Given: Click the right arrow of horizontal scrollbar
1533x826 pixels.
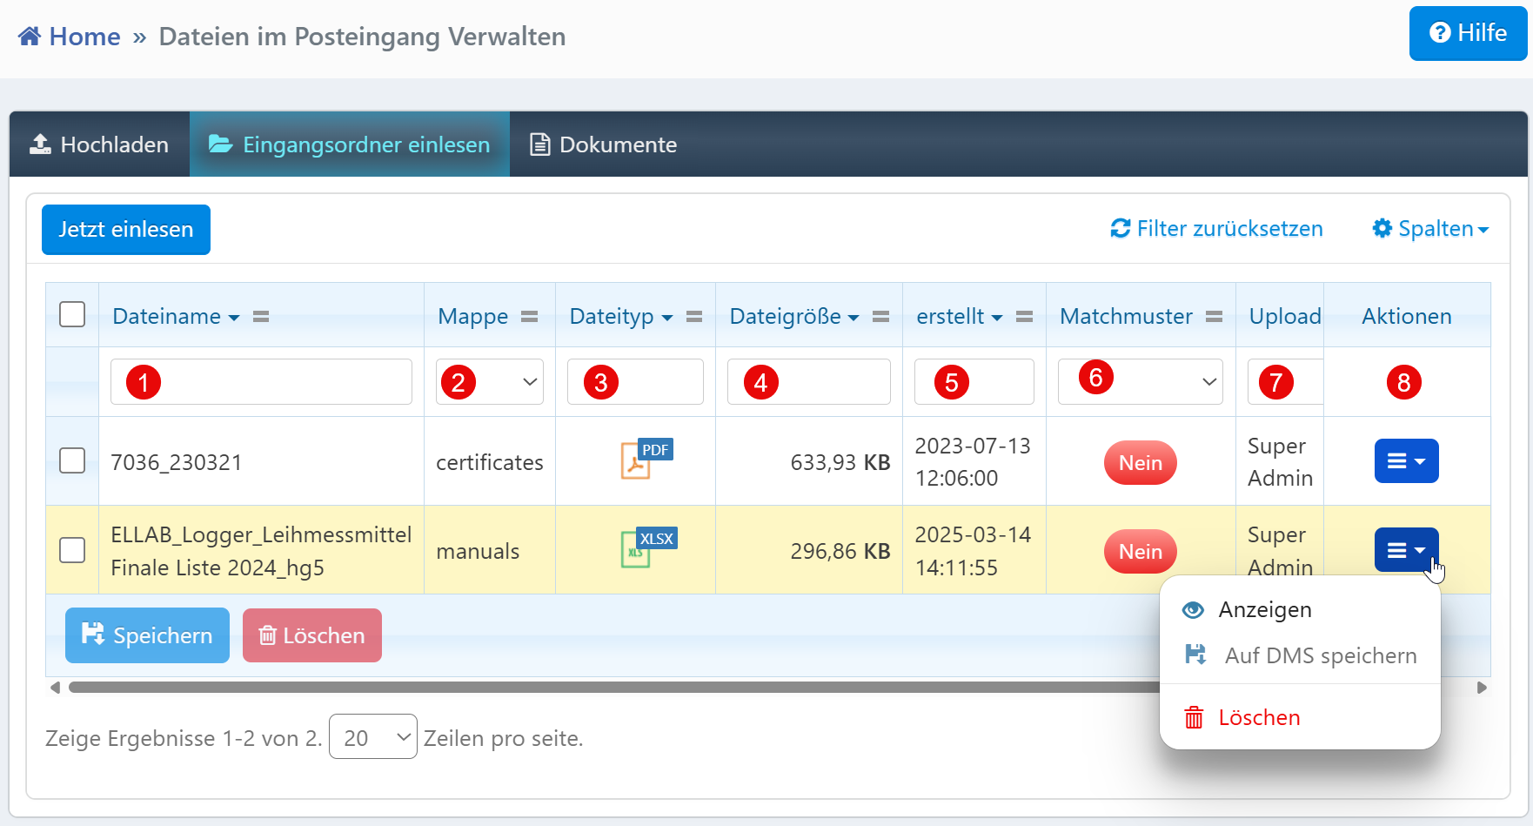Looking at the screenshot, I should pyautogui.click(x=1482, y=688).
